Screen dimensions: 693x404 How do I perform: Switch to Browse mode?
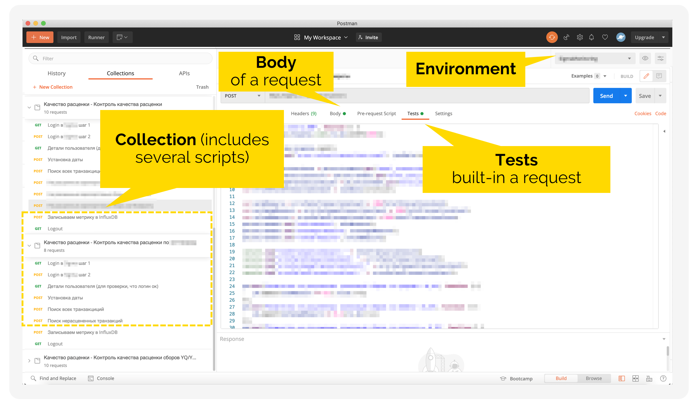(593, 378)
